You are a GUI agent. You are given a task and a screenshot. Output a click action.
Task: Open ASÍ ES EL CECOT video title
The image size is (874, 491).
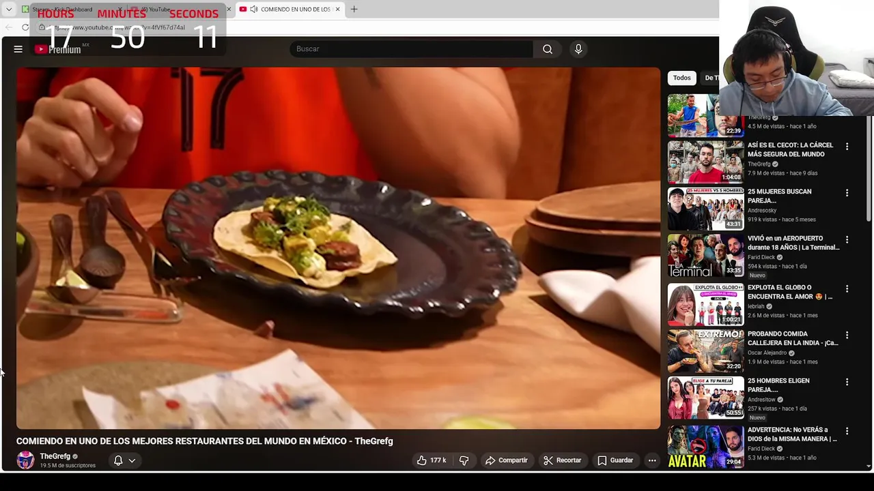790,149
